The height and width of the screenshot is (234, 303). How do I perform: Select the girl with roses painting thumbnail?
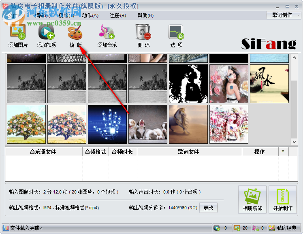(229, 84)
